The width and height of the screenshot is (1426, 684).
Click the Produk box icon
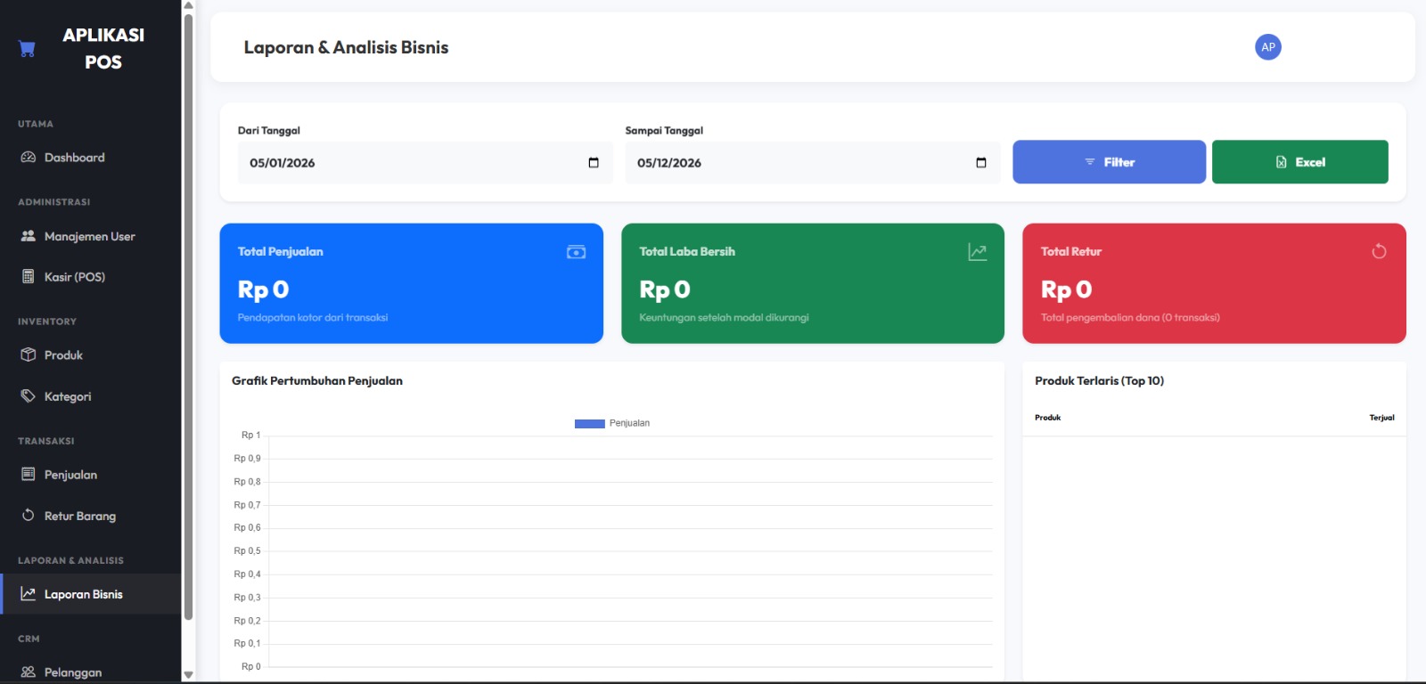(x=28, y=354)
